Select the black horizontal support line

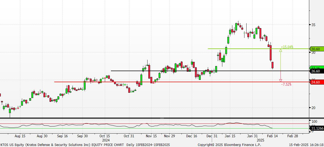point(210,71)
